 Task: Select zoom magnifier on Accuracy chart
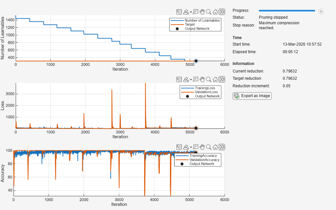208,147
